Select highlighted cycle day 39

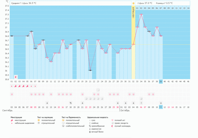161,81
